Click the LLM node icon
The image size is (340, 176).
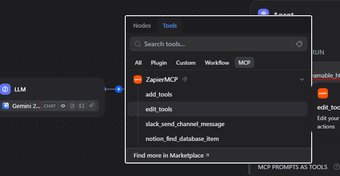pyautogui.click(x=5, y=89)
